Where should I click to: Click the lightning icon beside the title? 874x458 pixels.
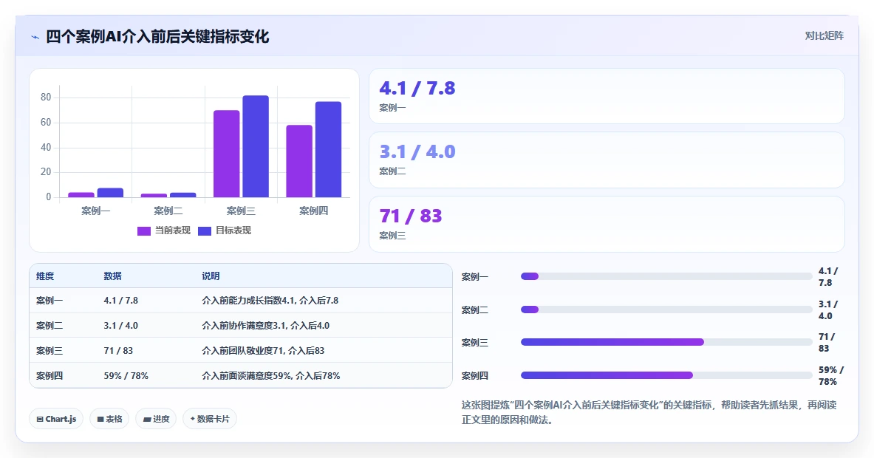(35, 38)
